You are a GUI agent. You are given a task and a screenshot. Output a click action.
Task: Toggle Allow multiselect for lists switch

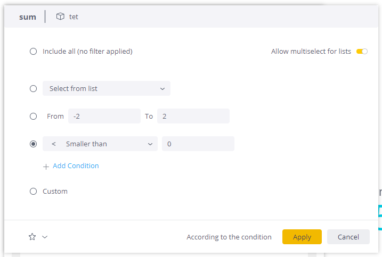point(362,52)
